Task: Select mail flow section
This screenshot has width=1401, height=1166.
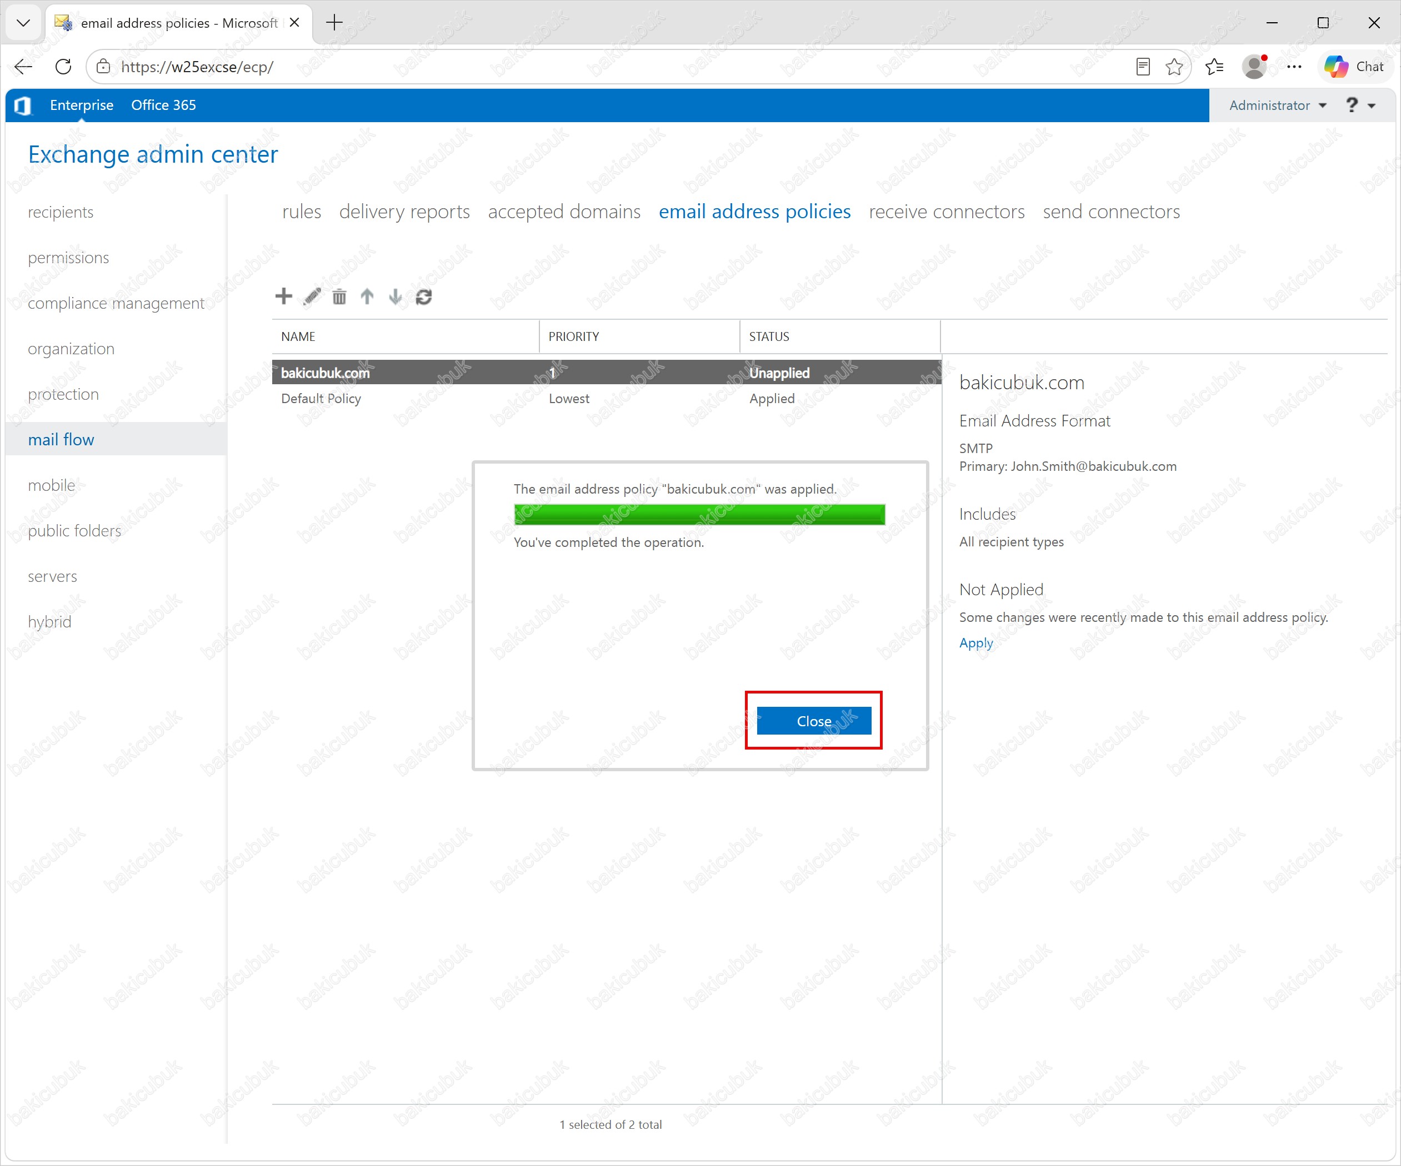Action: pyautogui.click(x=116, y=439)
